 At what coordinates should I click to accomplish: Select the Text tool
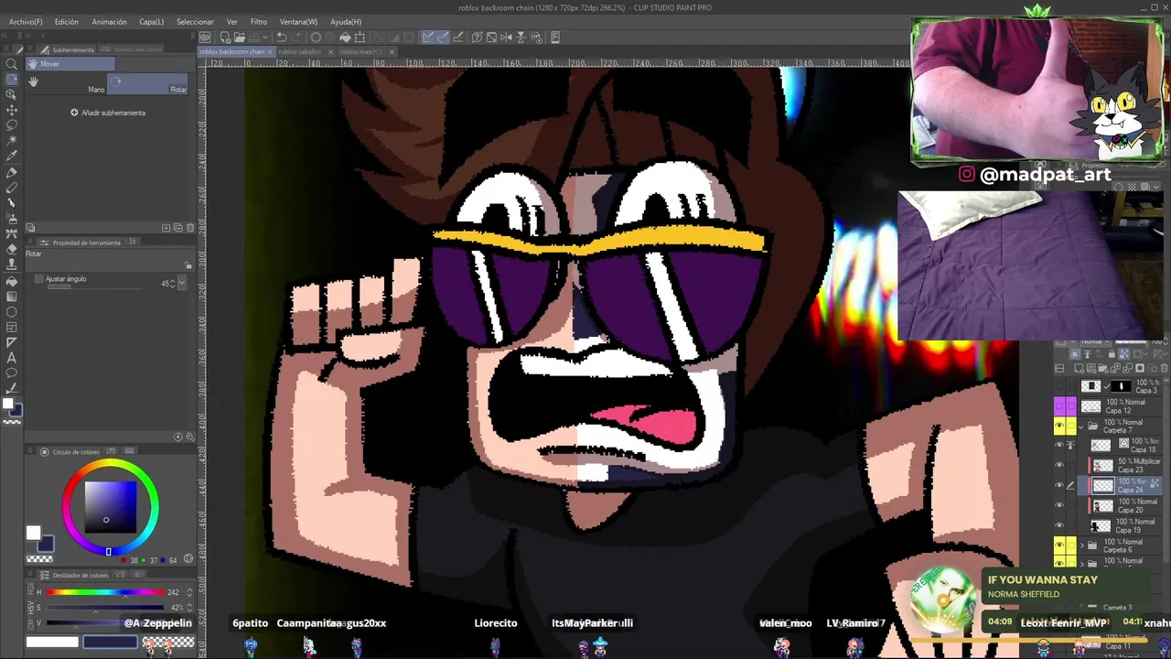(x=12, y=358)
